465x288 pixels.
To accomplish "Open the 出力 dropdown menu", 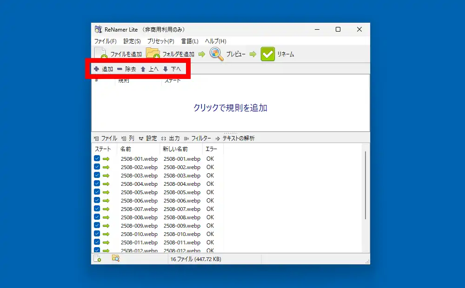I will [x=170, y=138].
